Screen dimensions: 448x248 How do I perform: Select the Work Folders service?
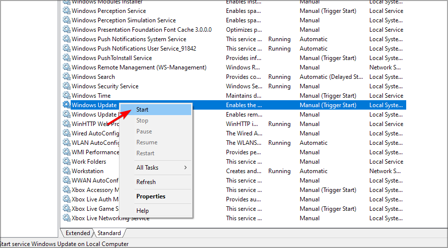tap(89, 161)
